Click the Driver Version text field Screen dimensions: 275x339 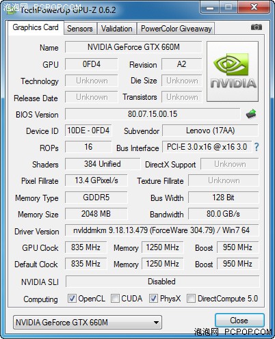161,230
